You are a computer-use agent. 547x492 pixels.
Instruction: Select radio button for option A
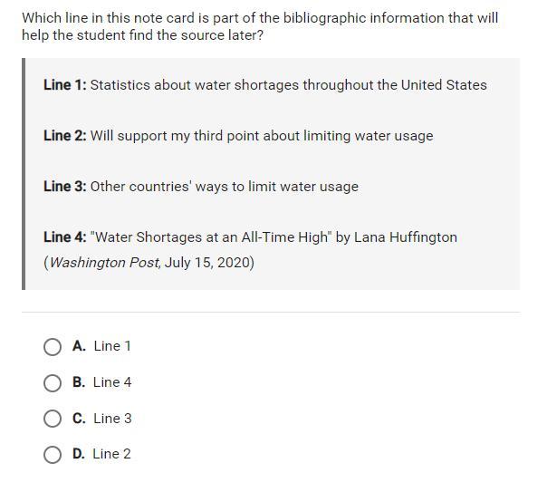(x=53, y=346)
